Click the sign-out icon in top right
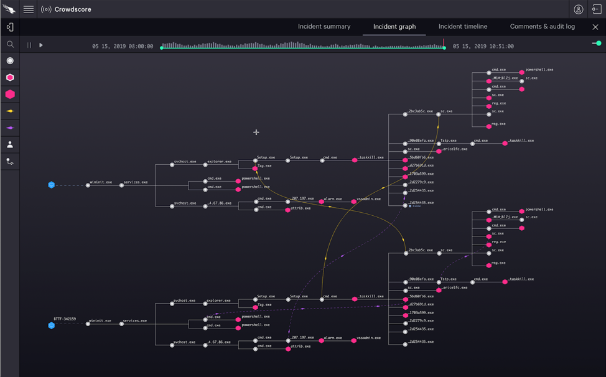606x377 pixels. (x=596, y=9)
